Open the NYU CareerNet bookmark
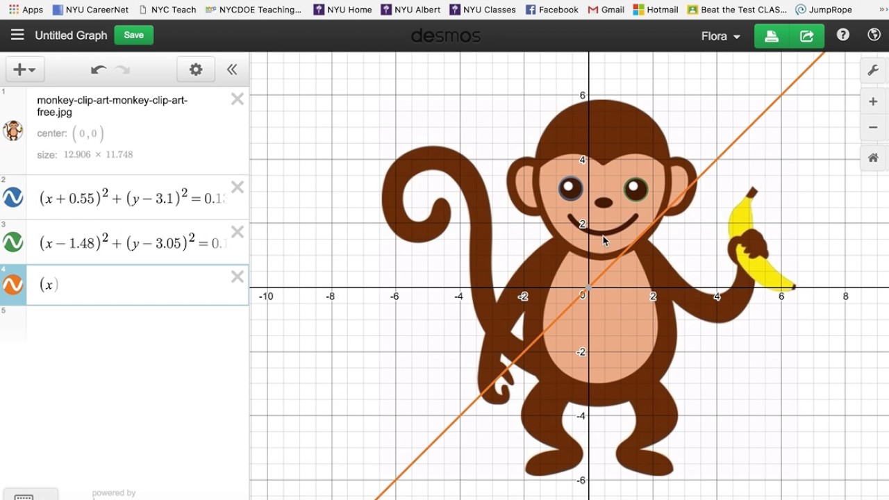Image resolution: width=889 pixels, height=500 pixels. pyautogui.click(x=90, y=10)
